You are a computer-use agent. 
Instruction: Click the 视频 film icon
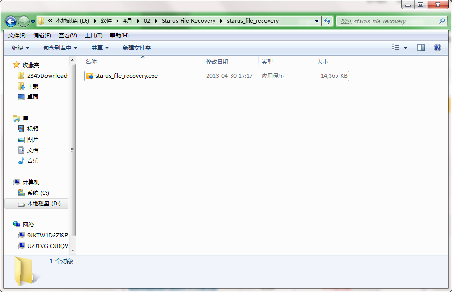[21, 129]
